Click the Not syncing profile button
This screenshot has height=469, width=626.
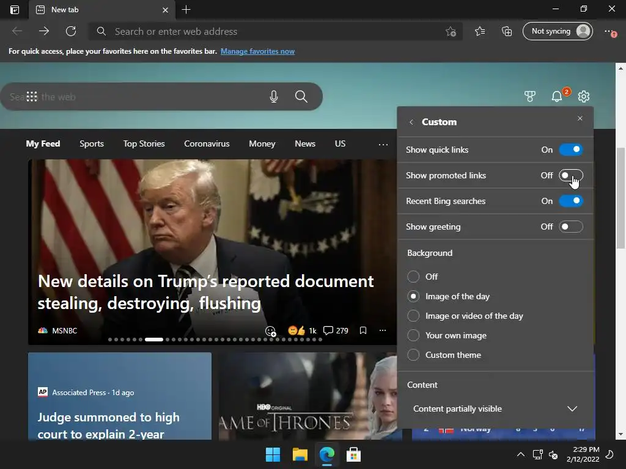pyautogui.click(x=558, y=31)
